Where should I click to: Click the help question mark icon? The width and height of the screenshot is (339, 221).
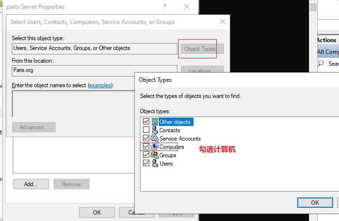click(x=165, y=6)
